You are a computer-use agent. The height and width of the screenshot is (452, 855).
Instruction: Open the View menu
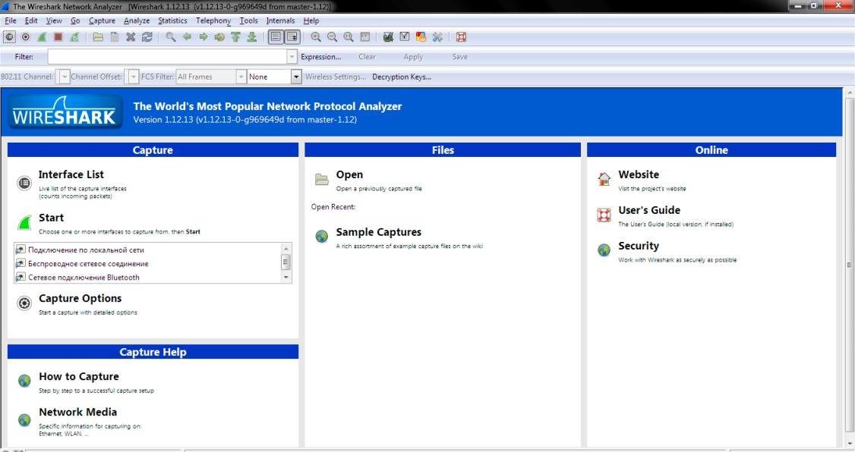pos(54,20)
